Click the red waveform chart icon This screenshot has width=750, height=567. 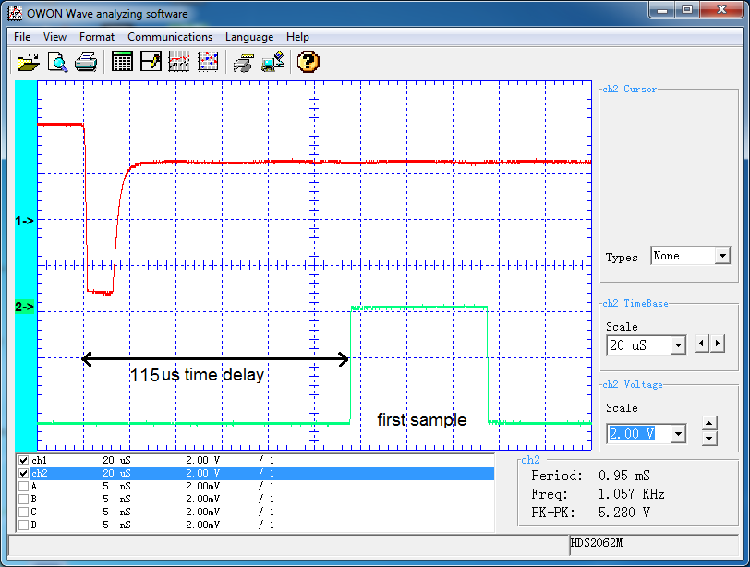[x=179, y=62]
